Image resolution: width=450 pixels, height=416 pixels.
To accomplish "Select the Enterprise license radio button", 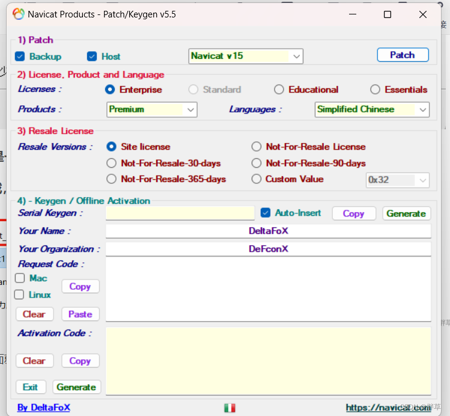I will pyautogui.click(x=110, y=90).
